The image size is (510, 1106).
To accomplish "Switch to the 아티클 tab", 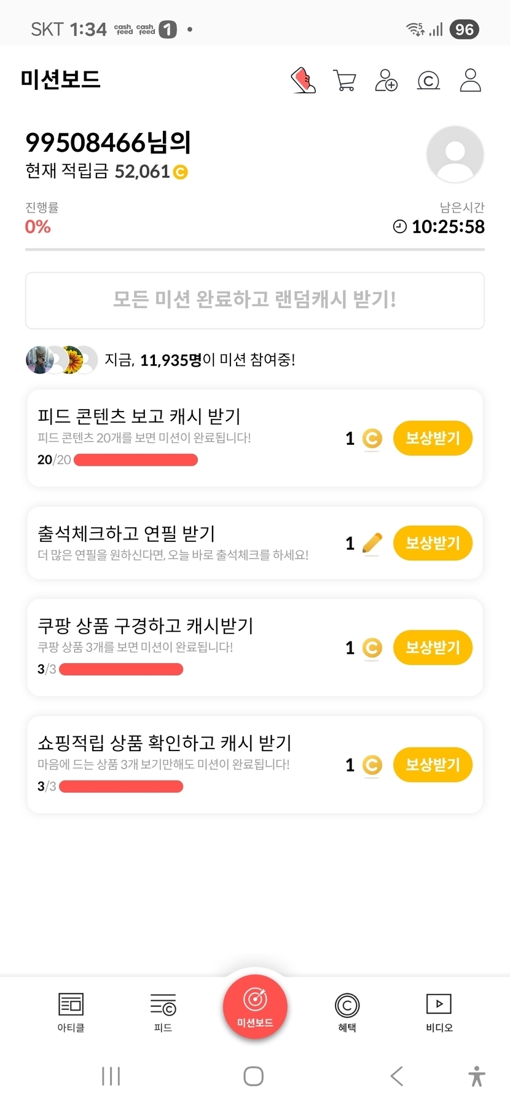I will [x=71, y=1012].
